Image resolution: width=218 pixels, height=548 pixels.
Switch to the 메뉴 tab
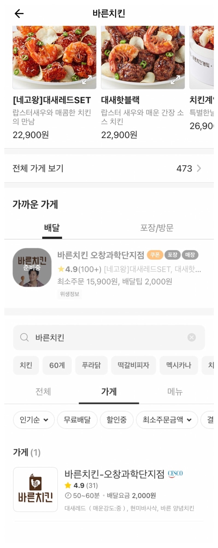pos(175,392)
